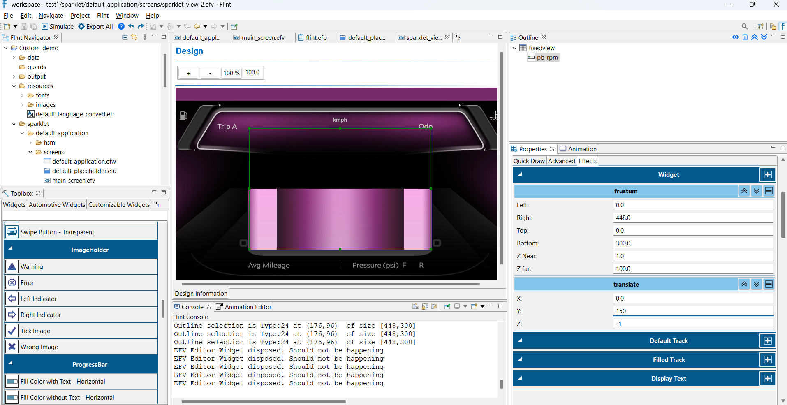Screen dimensions: 787x405
Task: Click the zoom in plus button in Design
Action: coord(189,73)
